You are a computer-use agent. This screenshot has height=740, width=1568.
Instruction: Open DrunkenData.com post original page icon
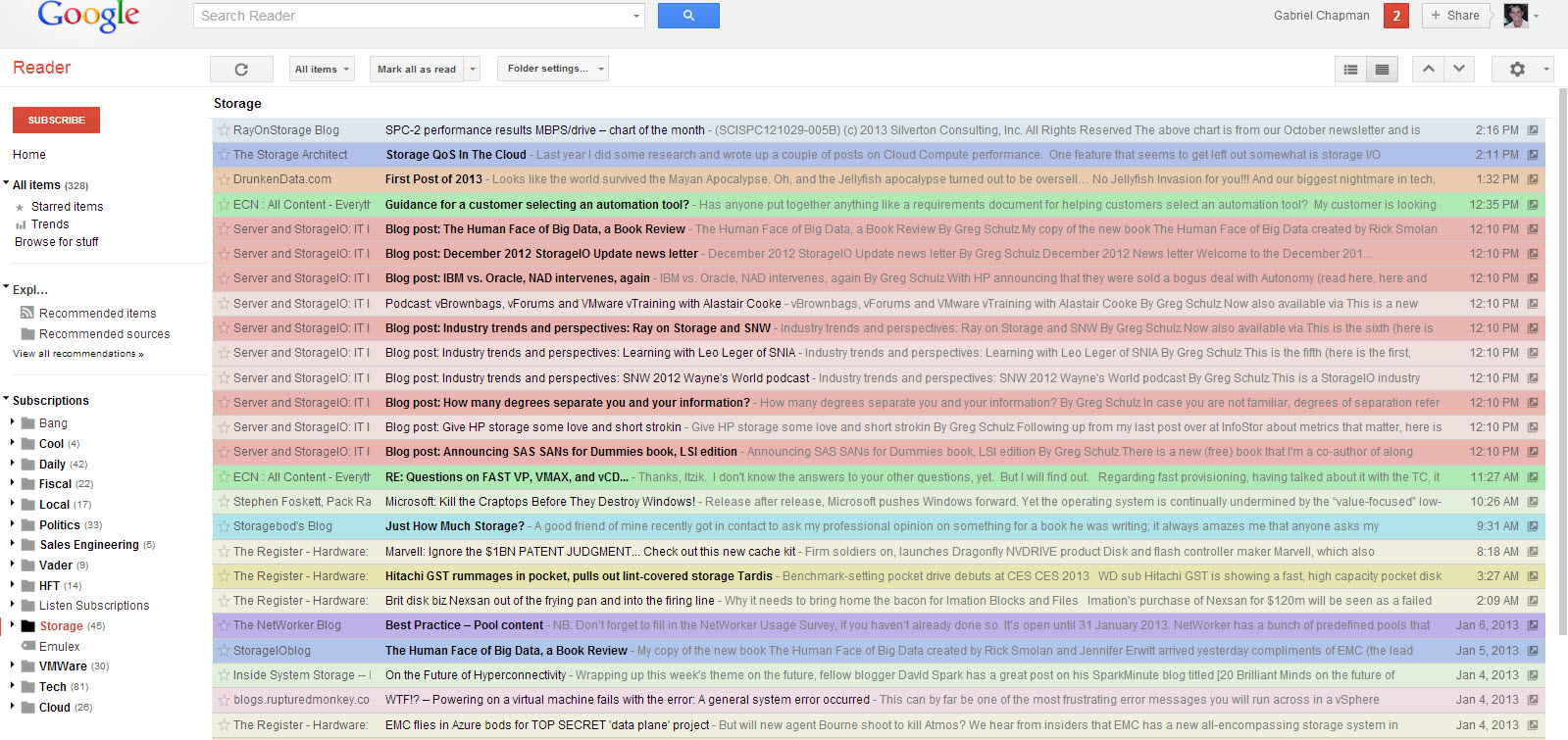(x=1533, y=179)
